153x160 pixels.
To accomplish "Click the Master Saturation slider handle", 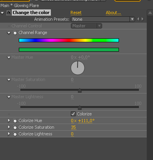I will tap(79, 90).
